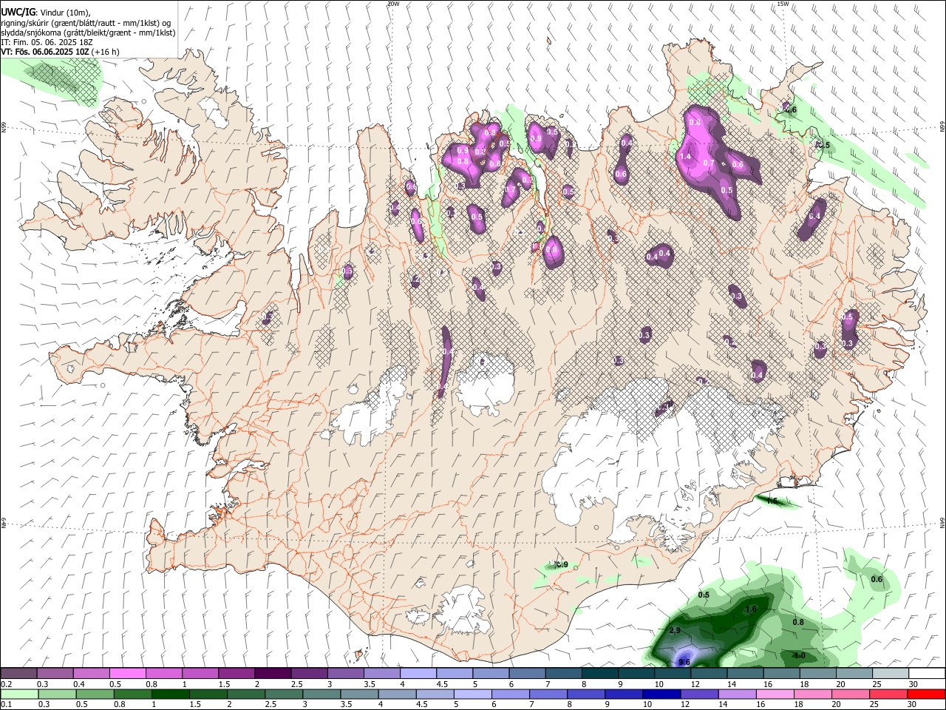
Task: Select the red 25–30 swatch in the bottom legend row
Action: (x=888, y=694)
